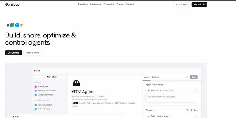The height and width of the screenshot is (118, 236).
Task: Click the purple GTM Agent sidebar icon
Action: tap(35, 86)
